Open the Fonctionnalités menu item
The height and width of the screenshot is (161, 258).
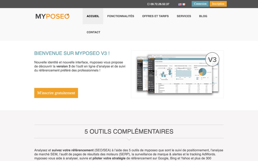pos(120,16)
